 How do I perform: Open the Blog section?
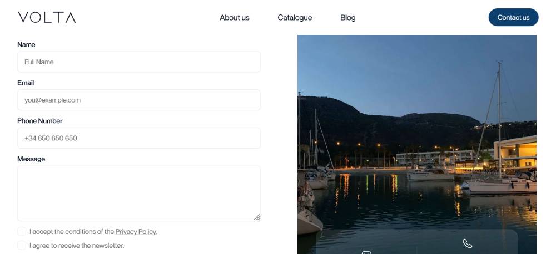coord(348,18)
